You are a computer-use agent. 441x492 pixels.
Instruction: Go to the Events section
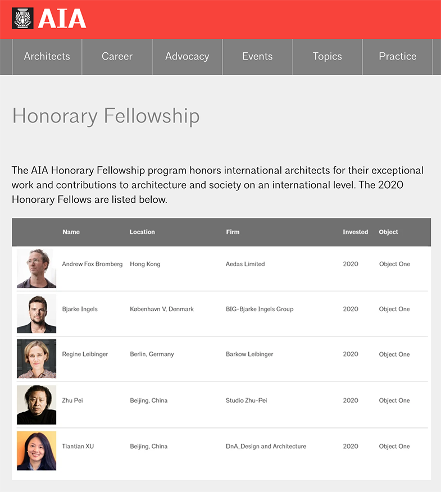pos(257,57)
